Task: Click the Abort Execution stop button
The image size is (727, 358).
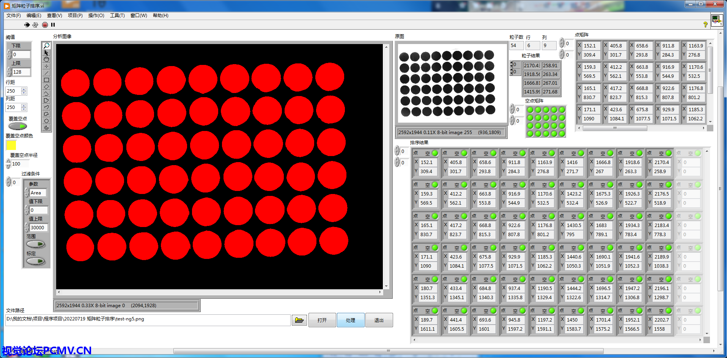Action: (45, 25)
